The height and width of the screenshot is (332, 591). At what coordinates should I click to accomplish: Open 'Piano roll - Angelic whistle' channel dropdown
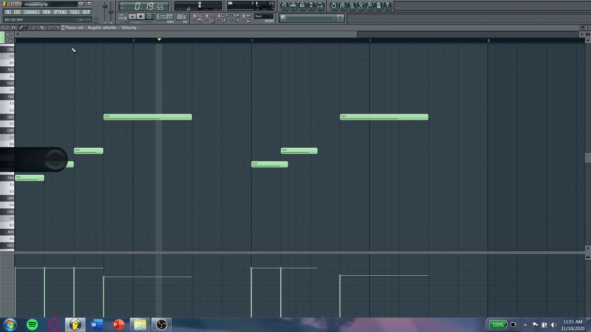92,28
